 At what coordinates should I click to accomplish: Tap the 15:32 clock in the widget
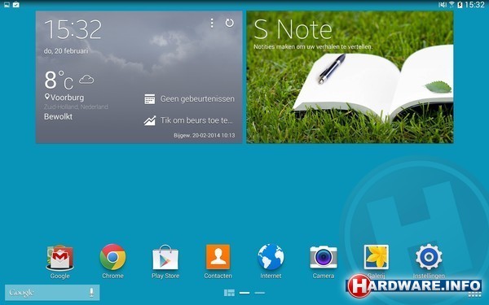click(73, 29)
